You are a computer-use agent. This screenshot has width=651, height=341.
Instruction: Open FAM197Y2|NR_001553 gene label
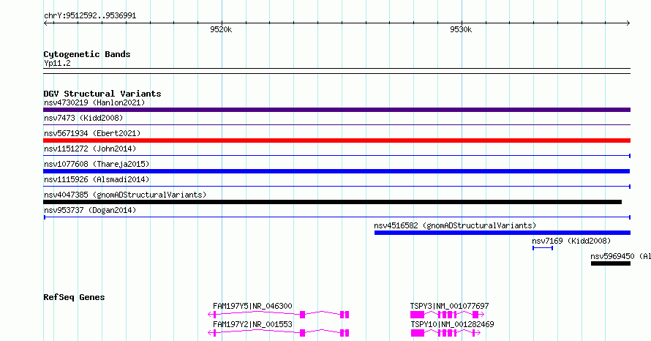click(252, 324)
